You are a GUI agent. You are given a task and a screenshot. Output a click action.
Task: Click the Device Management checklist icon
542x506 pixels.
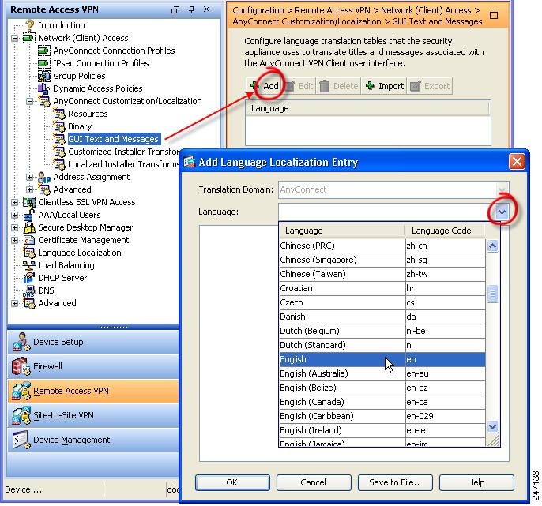coord(21,440)
